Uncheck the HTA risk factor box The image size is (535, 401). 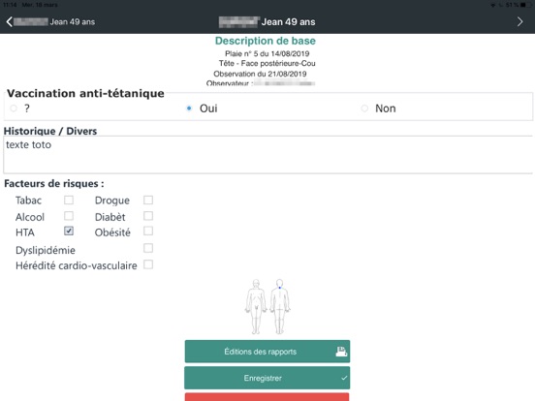tap(69, 231)
